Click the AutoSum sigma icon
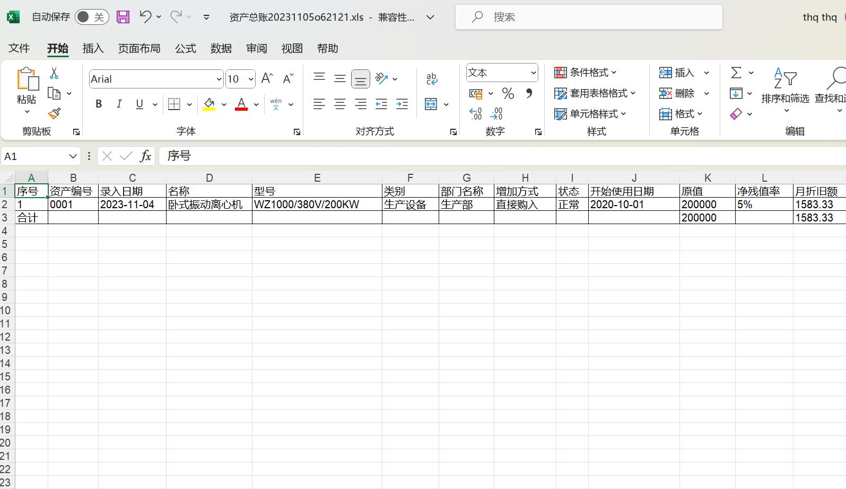The image size is (846, 489). [x=736, y=73]
